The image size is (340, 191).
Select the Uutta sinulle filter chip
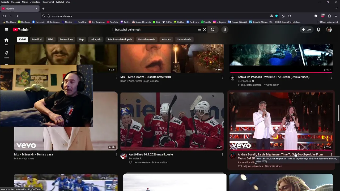184,40
